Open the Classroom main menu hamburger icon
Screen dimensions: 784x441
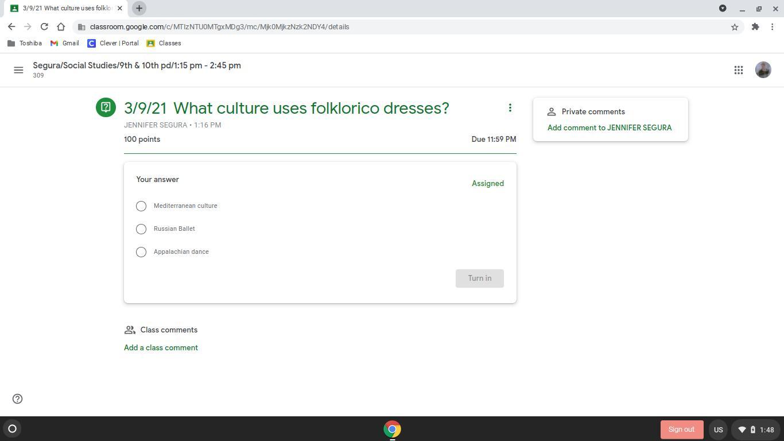(18, 70)
